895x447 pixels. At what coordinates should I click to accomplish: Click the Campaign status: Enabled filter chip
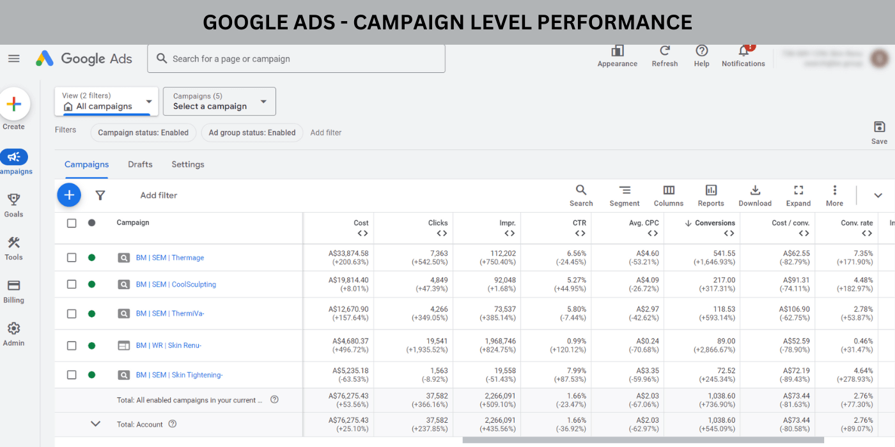(x=143, y=133)
